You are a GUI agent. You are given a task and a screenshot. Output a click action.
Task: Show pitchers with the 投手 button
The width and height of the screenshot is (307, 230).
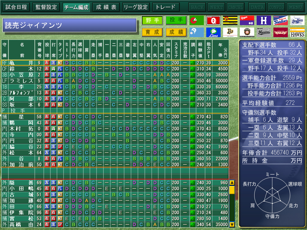(x=176, y=20)
